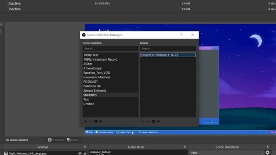Open Filters for the selected source
Viewport: 276px width, 155px height.
(x=73, y=140)
